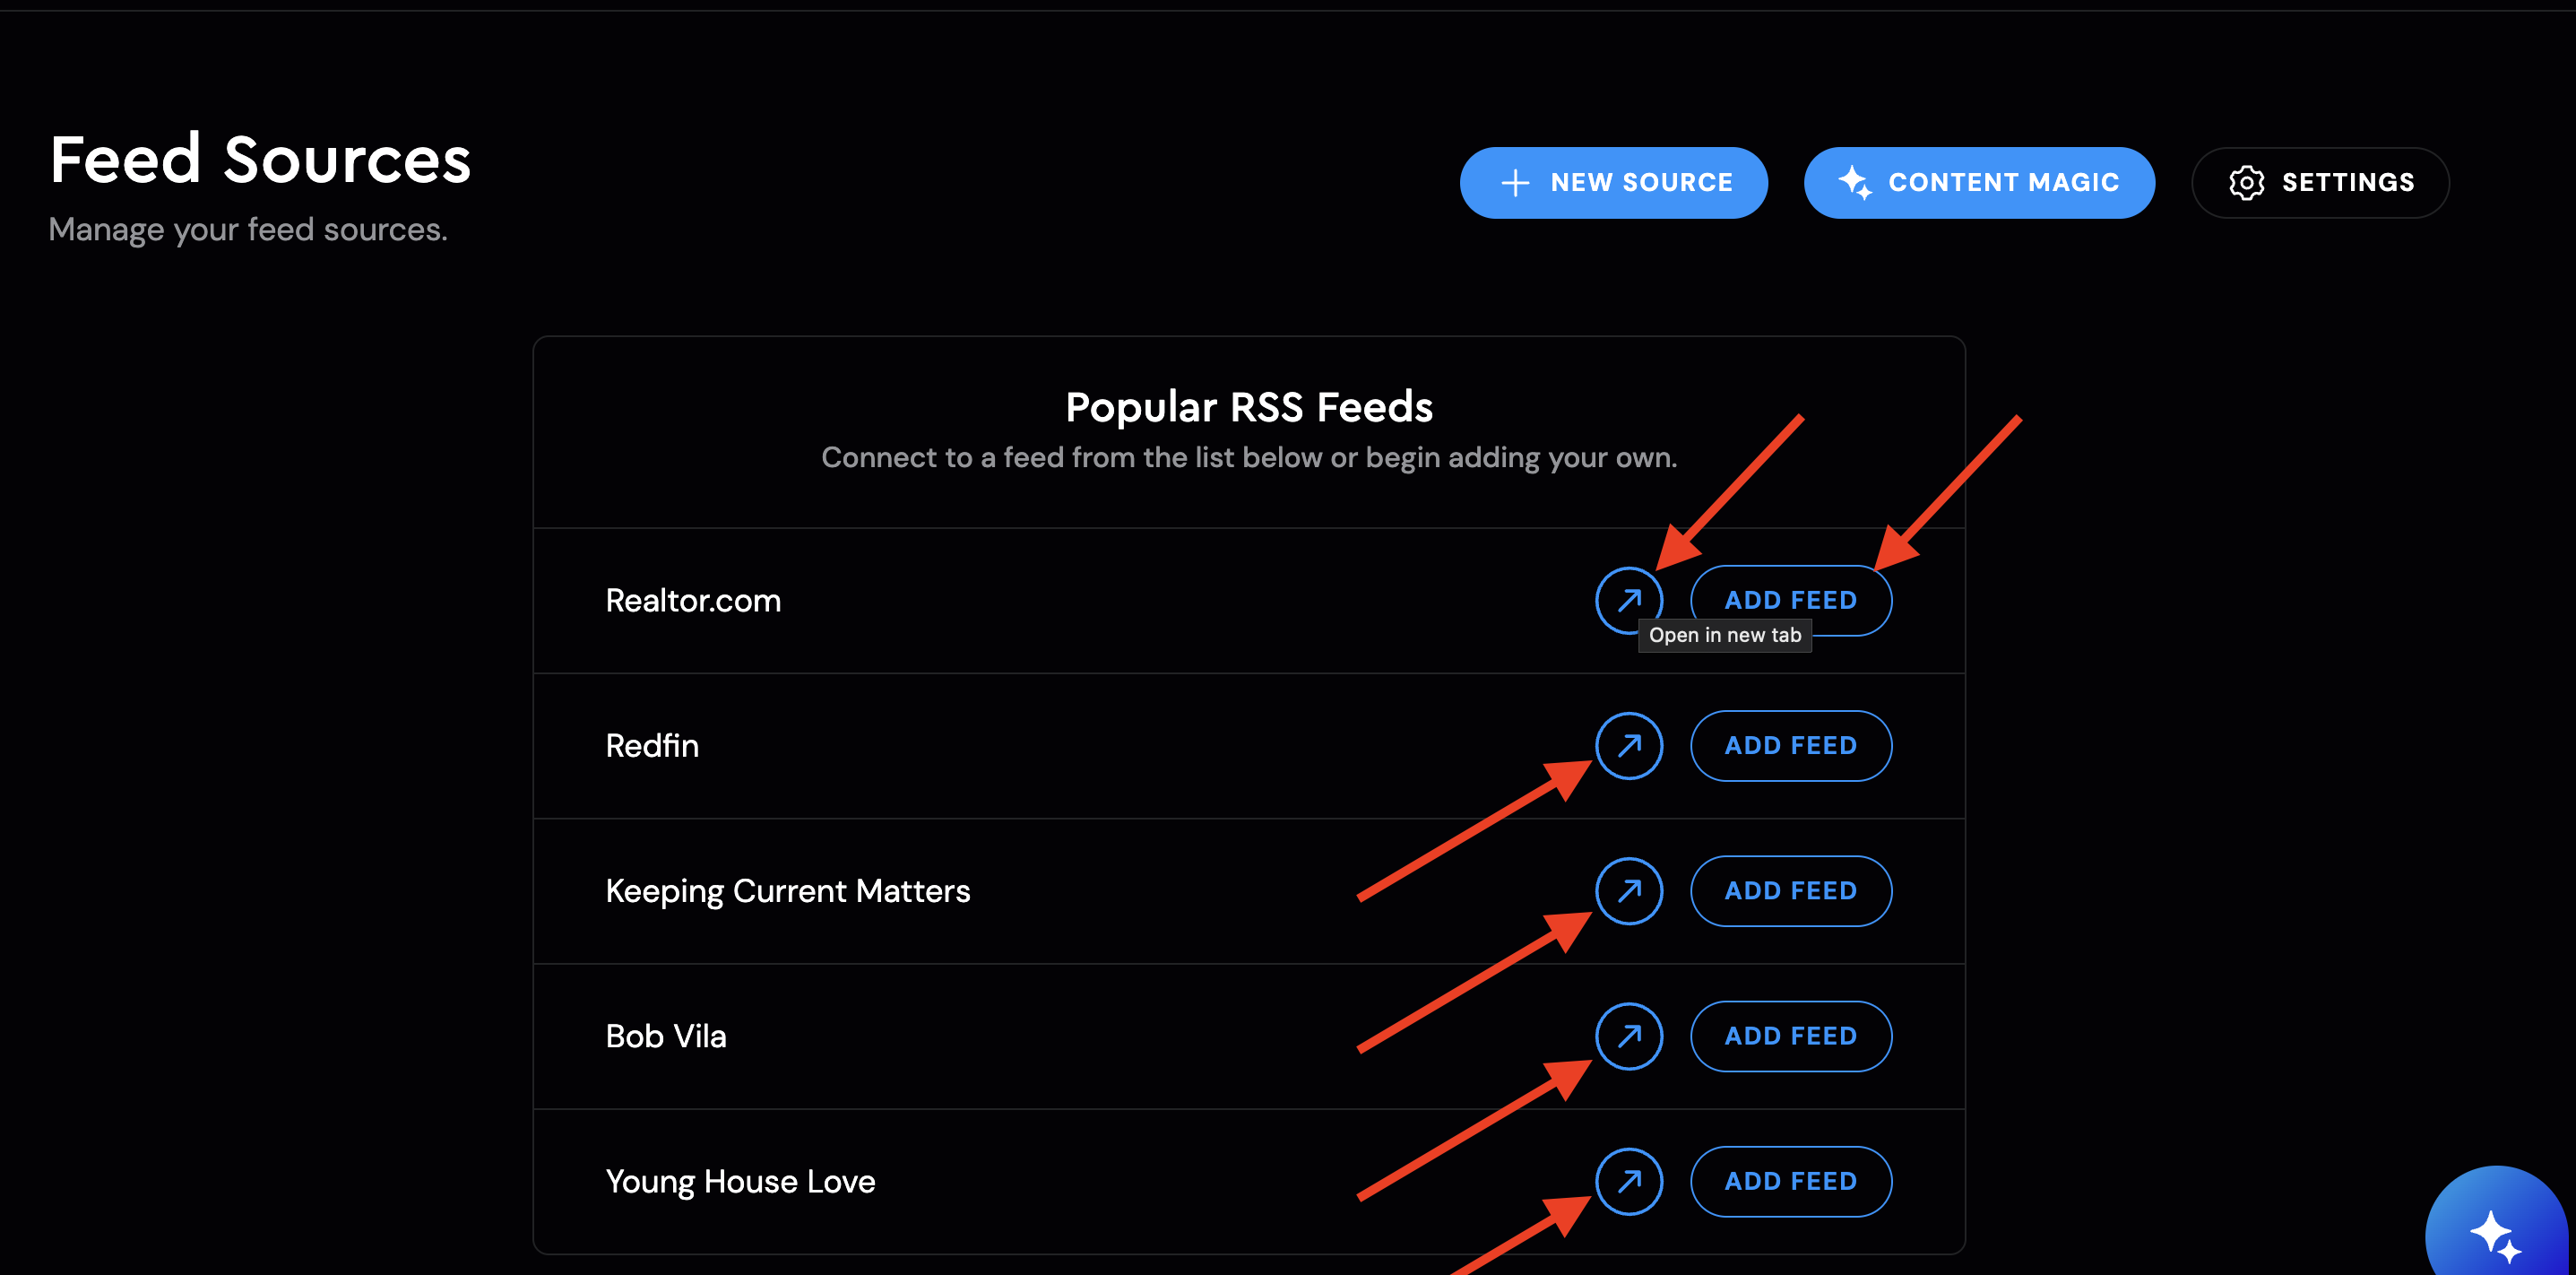
Task: Open Bob Vila feed in new tab
Action: coord(1629,1036)
